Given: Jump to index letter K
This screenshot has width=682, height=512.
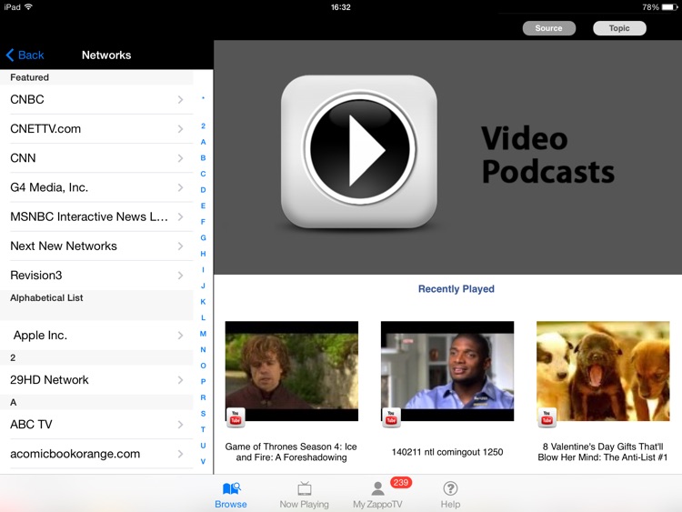Looking at the screenshot, I should pyautogui.click(x=203, y=302).
